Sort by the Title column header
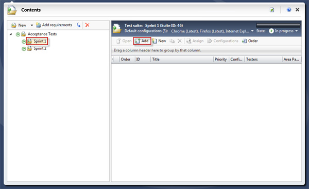 [182, 60]
